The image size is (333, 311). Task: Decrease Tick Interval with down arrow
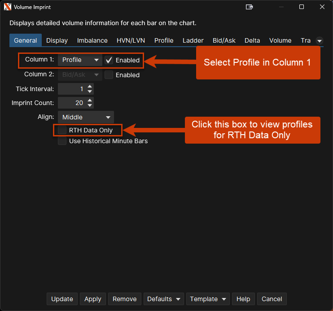click(x=90, y=92)
